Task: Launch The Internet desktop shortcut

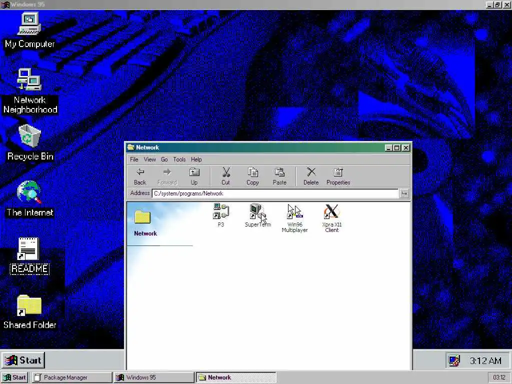Action: click(29, 198)
